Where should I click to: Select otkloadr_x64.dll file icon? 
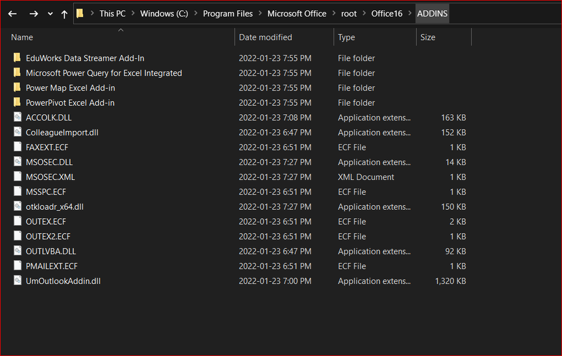(x=17, y=206)
